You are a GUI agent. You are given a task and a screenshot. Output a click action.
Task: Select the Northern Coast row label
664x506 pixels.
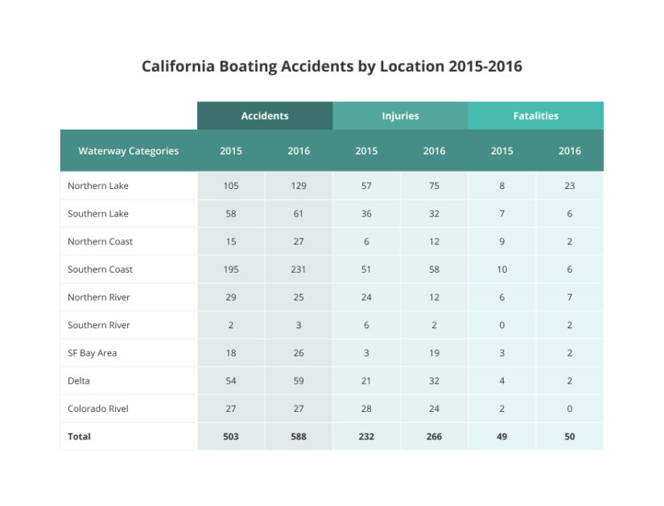pos(100,241)
